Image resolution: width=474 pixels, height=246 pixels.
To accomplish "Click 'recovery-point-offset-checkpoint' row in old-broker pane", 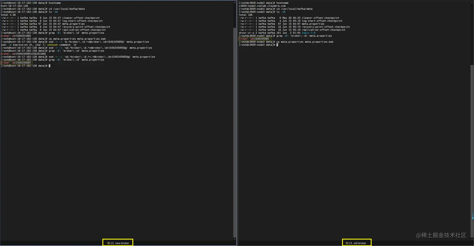I will [x=294, y=27].
